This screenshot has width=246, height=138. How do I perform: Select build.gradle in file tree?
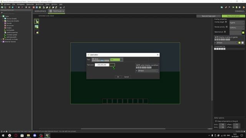pos(10,30)
